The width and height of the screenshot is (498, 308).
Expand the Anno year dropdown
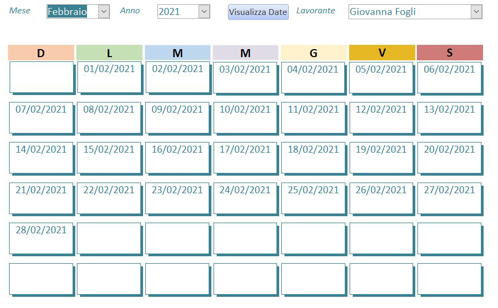point(204,12)
